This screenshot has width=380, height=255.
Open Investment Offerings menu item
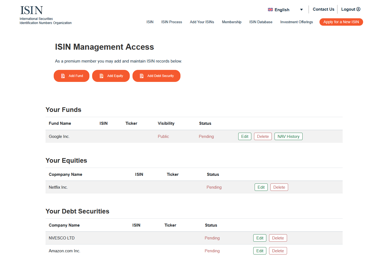tap(297, 22)
